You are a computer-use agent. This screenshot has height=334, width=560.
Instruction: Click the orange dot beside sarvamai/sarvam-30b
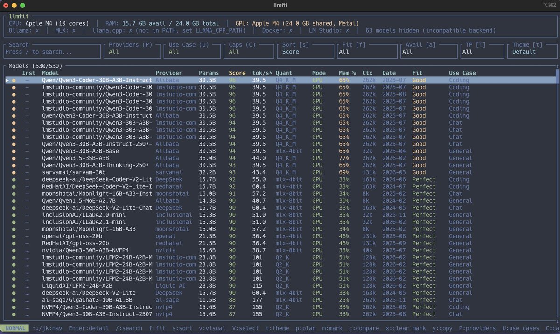[x=14, y=172]
